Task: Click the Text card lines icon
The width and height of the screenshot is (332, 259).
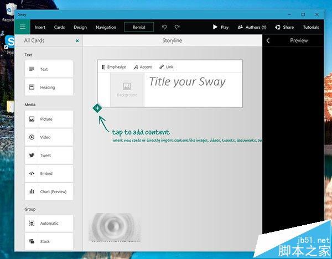Action: point(32,69)
